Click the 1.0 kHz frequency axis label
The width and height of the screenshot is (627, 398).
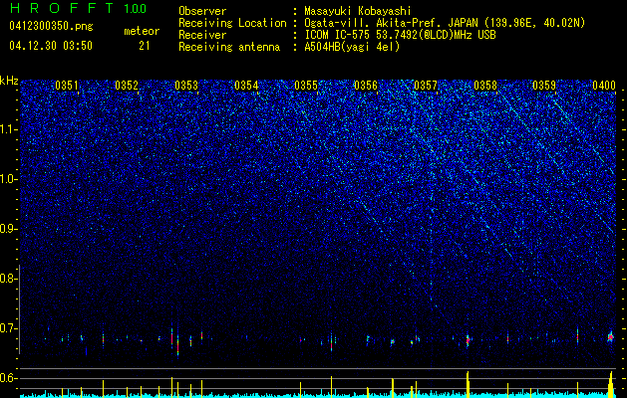9,179
